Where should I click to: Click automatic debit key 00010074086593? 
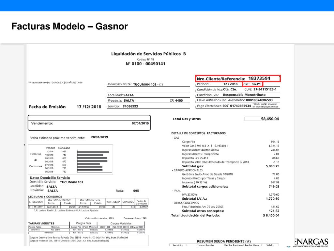[259, 100]
